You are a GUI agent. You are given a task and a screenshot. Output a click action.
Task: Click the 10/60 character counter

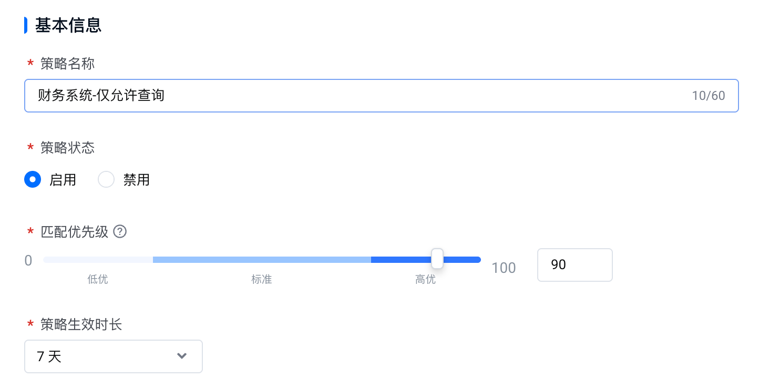coord(709,96)
